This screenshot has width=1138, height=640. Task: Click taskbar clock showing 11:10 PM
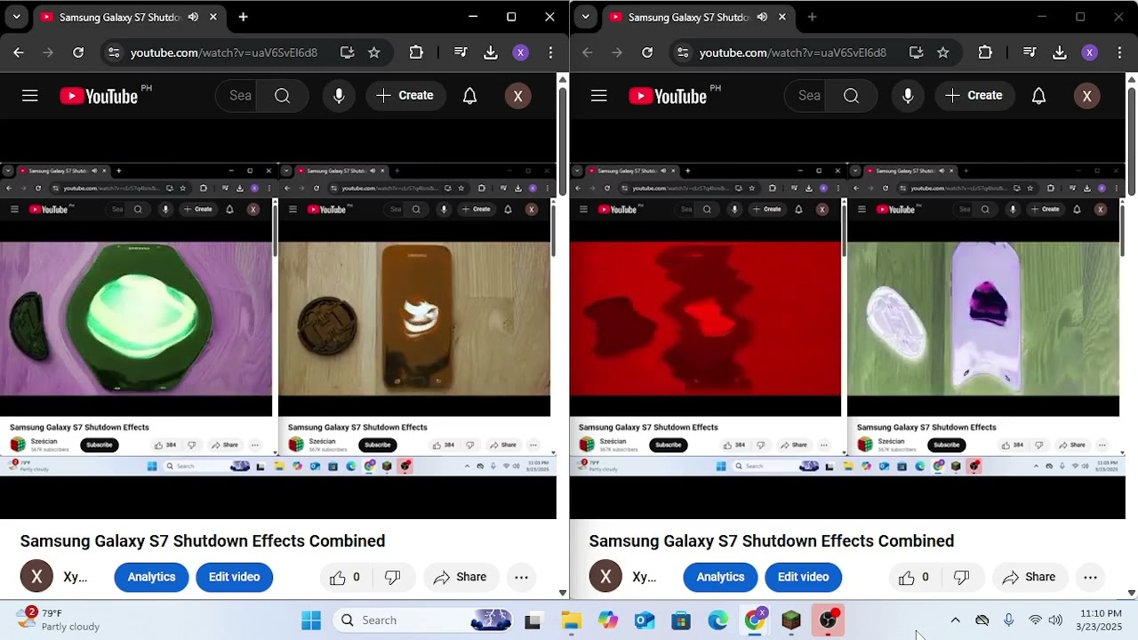click(x=1100, y=620)
